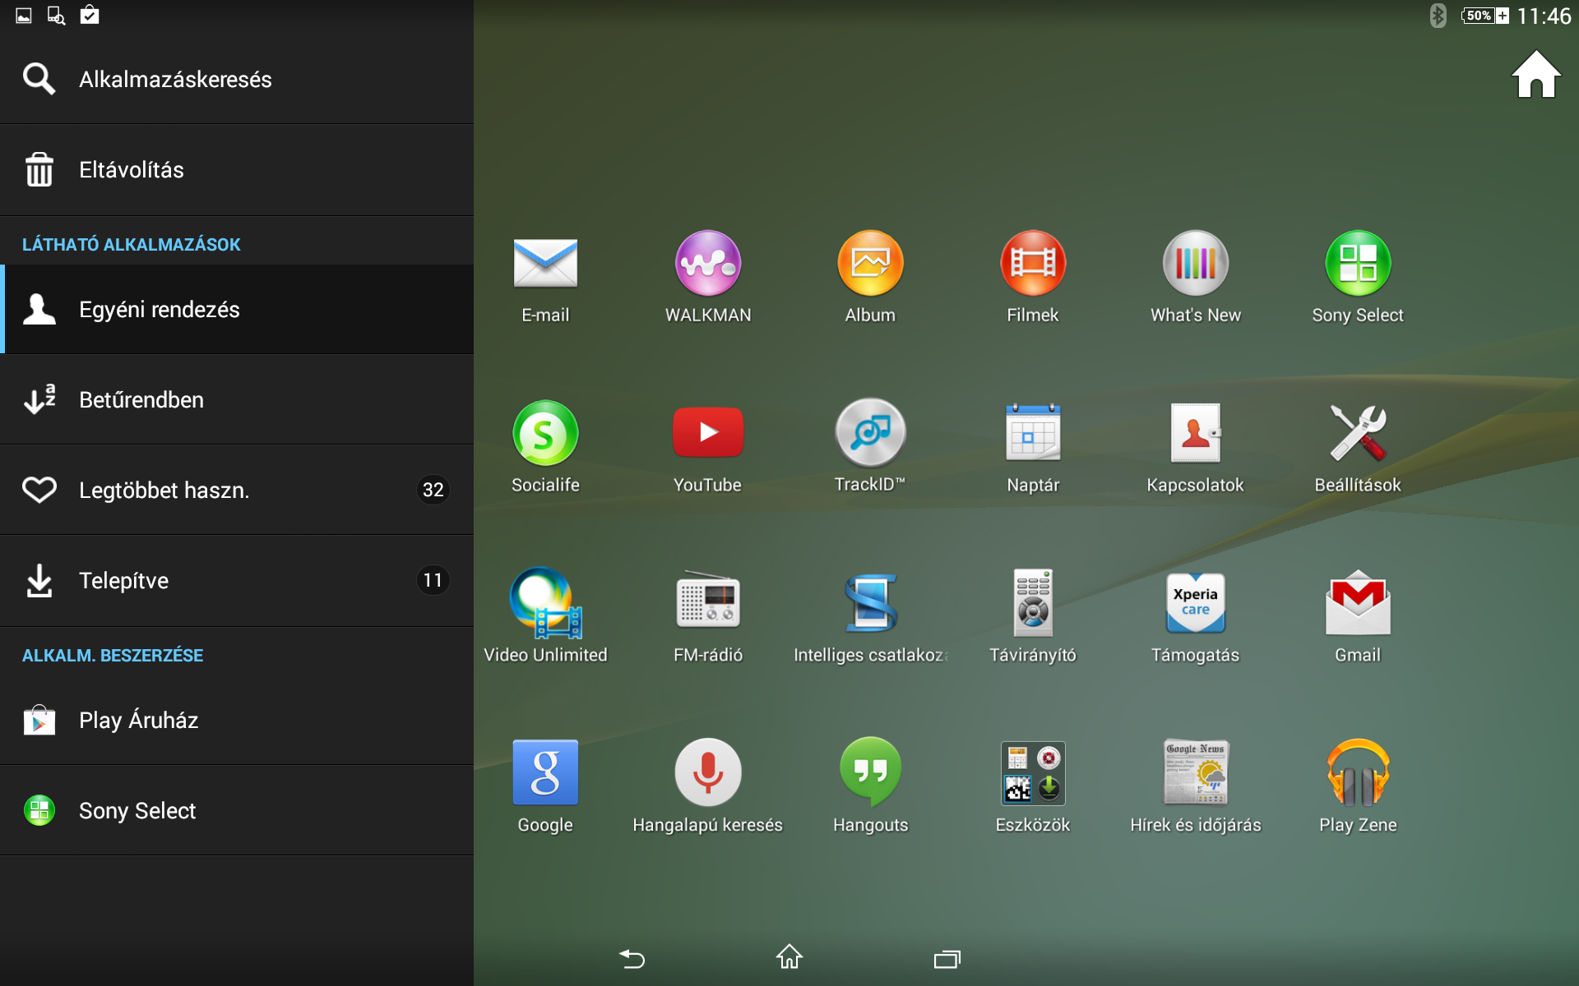Image resolution: width=1579 pixels, height=986 pixels.
Task: Tap the Home navigation button
Action: (789, 957)
